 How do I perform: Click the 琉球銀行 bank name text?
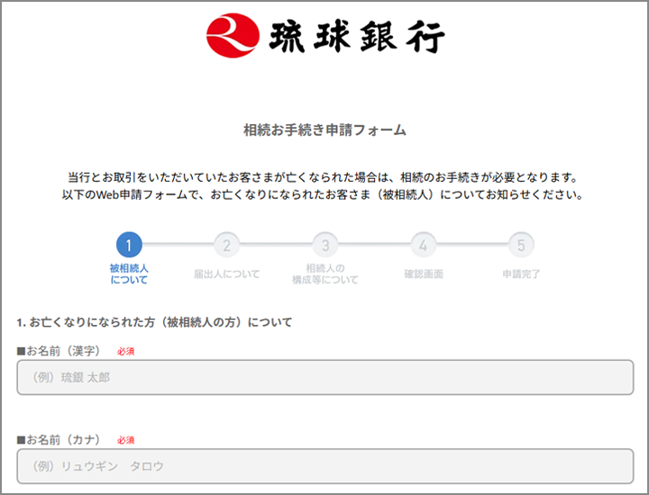click(x=357, y=36)
